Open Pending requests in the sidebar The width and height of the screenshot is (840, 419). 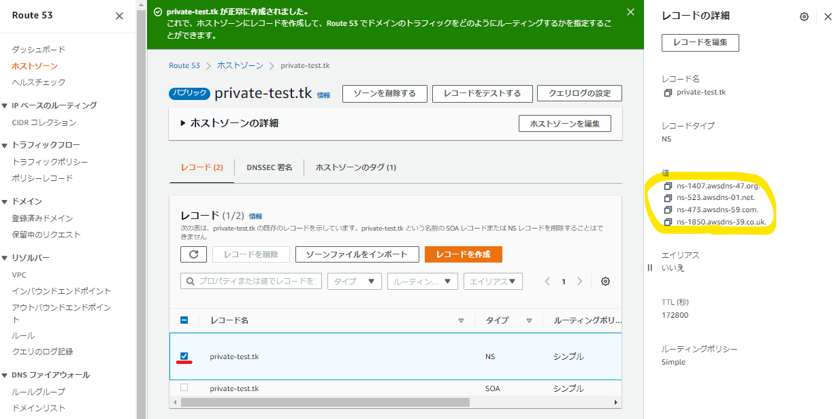click(46, 235)
